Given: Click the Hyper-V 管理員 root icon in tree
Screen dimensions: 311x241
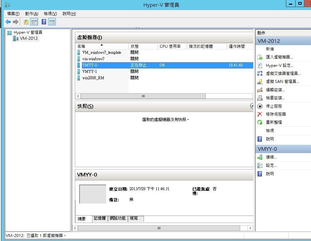Looking at the screenshot, I should coord(9,32).
